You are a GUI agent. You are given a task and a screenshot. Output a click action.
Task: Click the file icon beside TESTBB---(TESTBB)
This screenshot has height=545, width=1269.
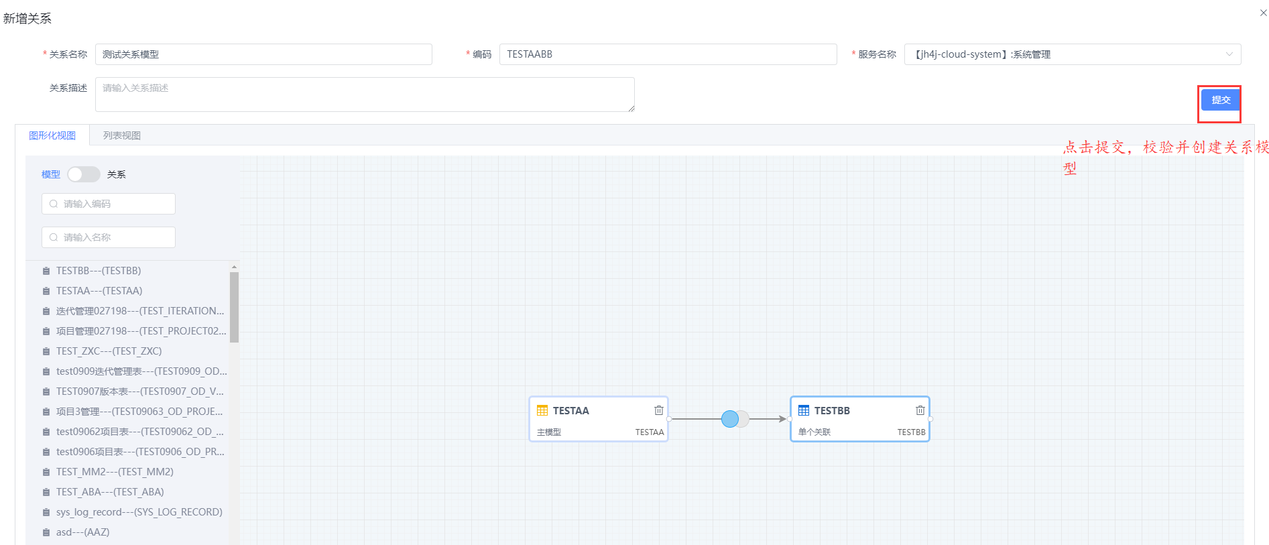[46, 271]
